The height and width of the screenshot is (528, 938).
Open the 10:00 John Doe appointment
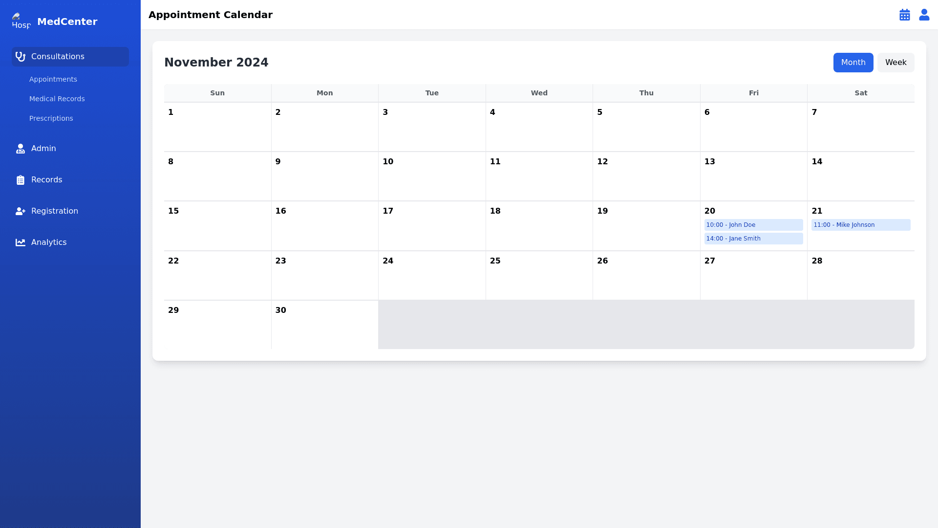pos(753,225)
